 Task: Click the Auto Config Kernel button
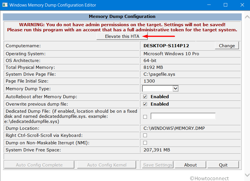107,165
